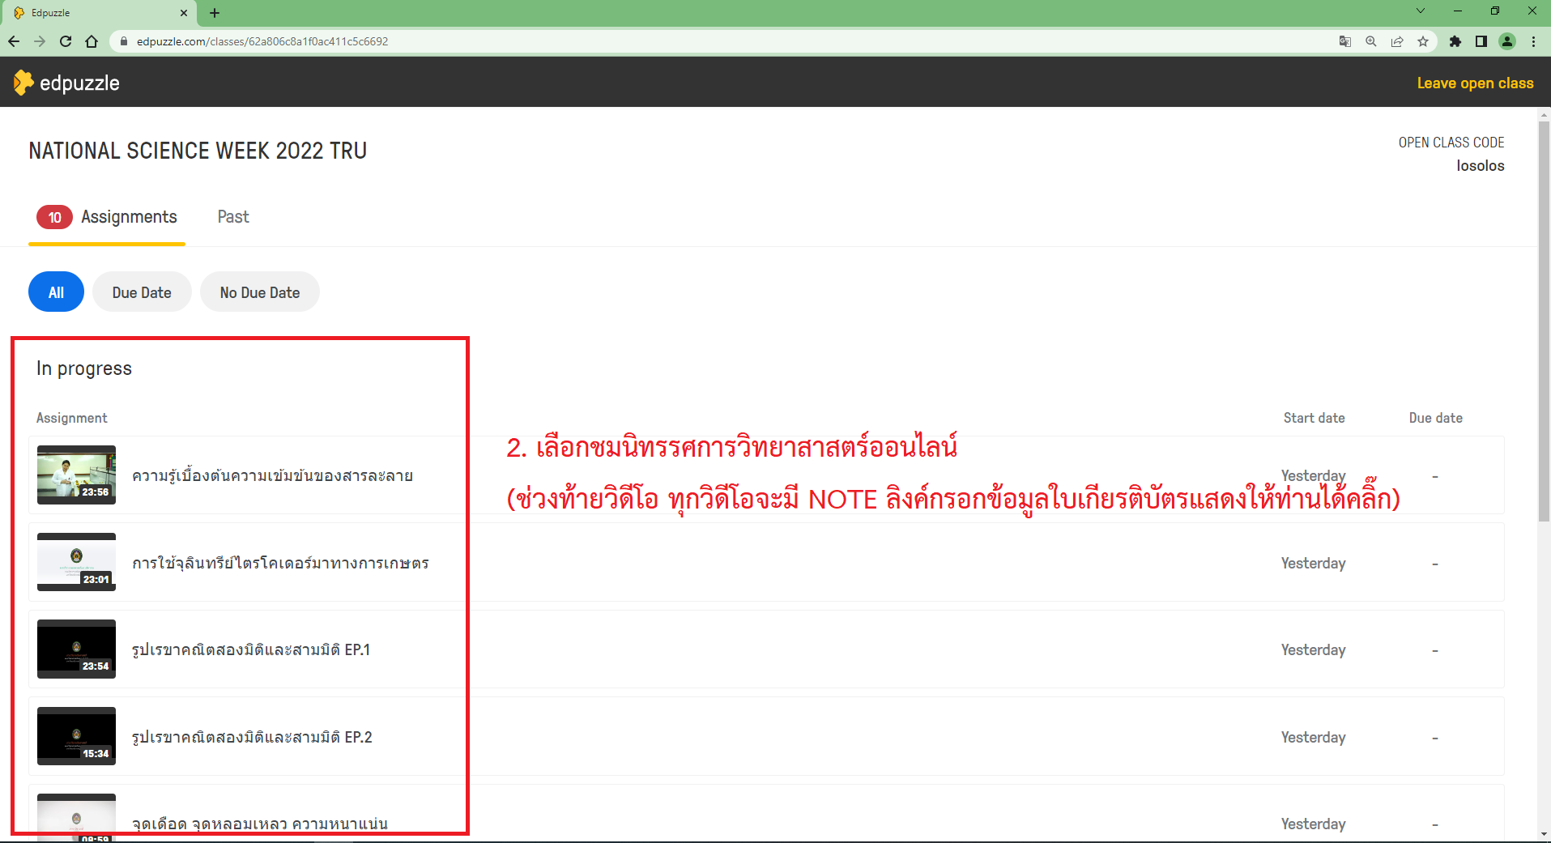The width and height of the screenshot is (1551, 843).
Task: Click the Start date column header
Action: 1314,418
